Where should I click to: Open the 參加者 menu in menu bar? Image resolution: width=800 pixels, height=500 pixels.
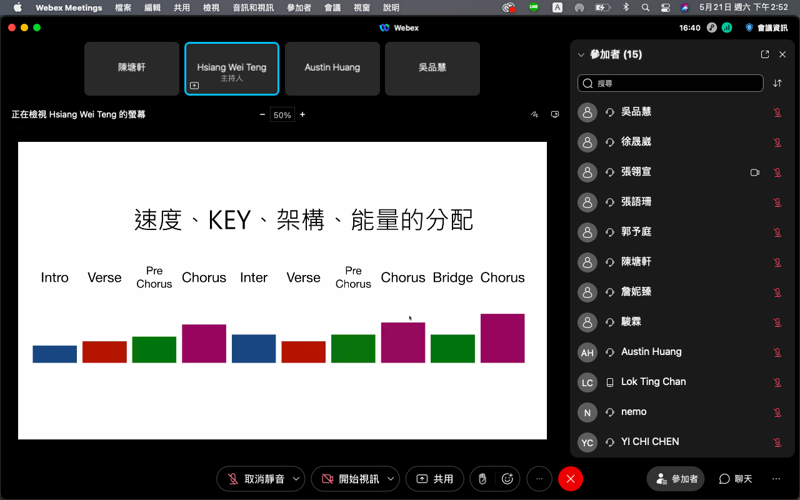[299, 7]
